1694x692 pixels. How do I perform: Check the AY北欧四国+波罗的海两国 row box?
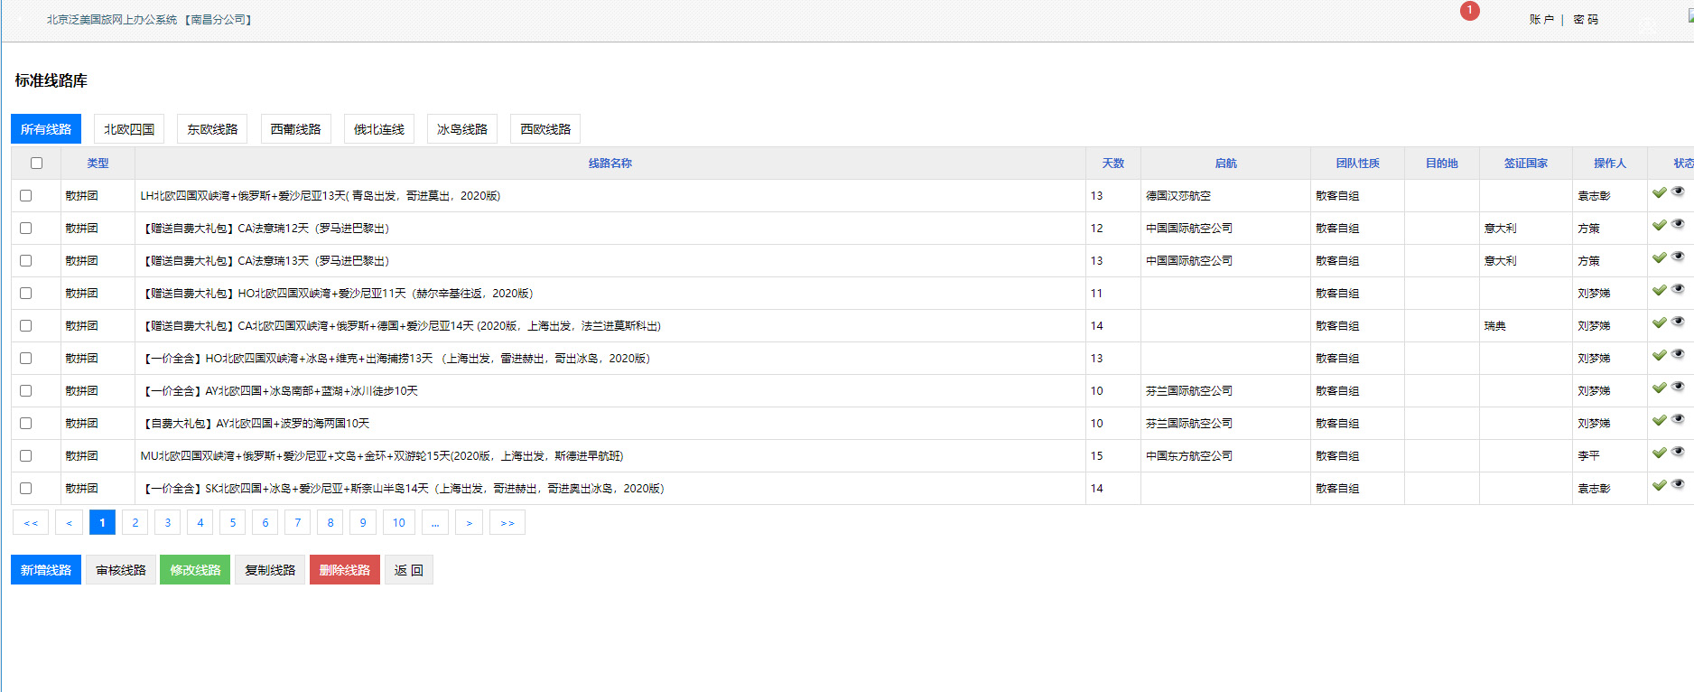tap(26, 424)
